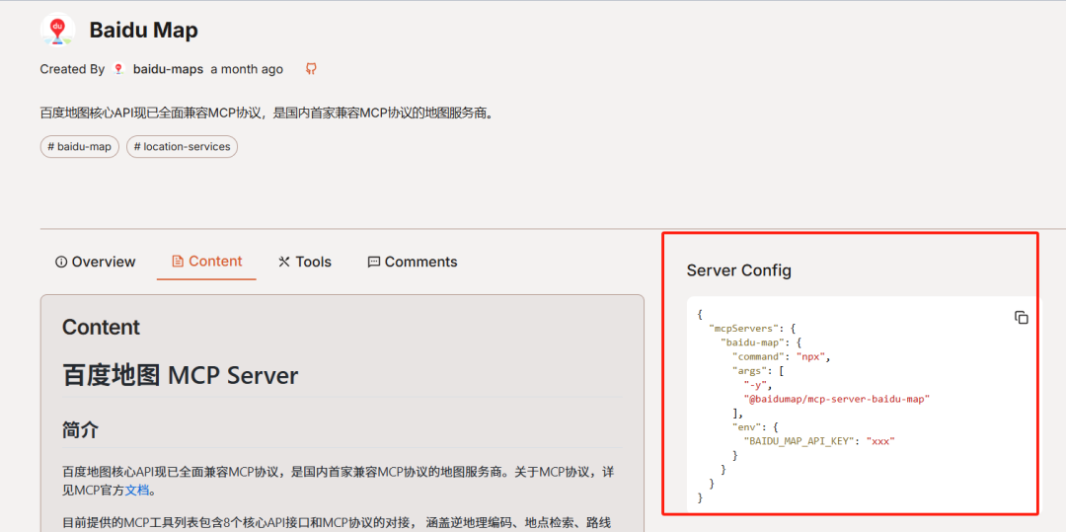Open the Overview tab
The width and height of the screenshot is (1066, 532).
tap(95, 262)
